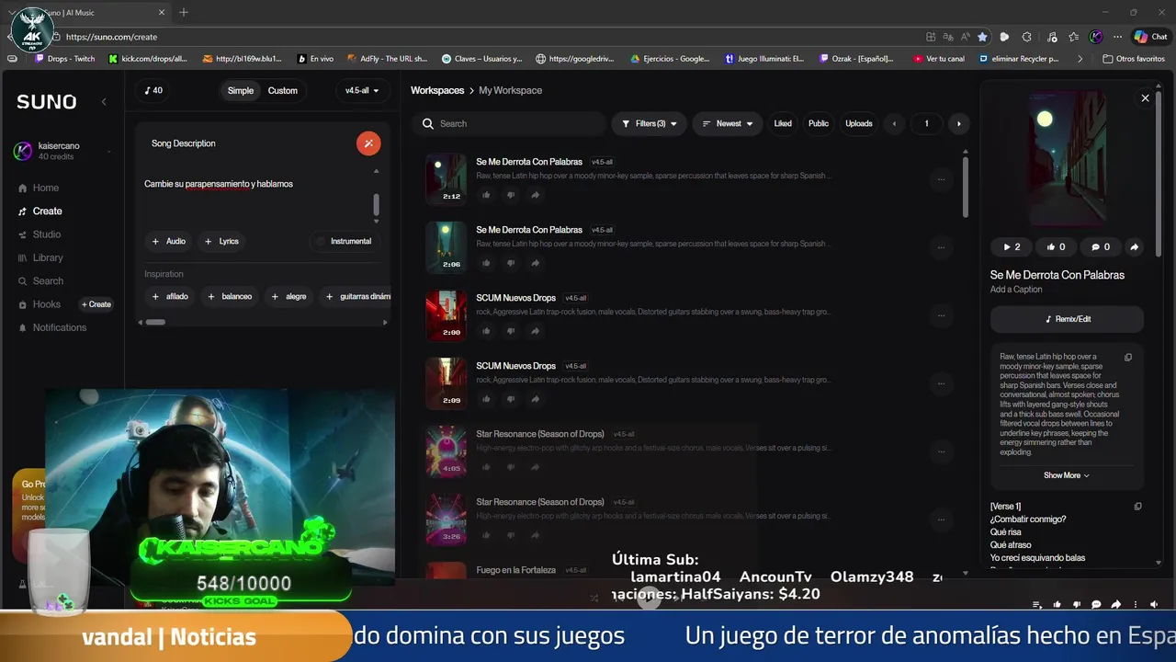Viewport: 1176px width, 662px height.
Task: Dislike the 2:12 Se Me Derrota Con Palabras song
Action: pos(511,195)
